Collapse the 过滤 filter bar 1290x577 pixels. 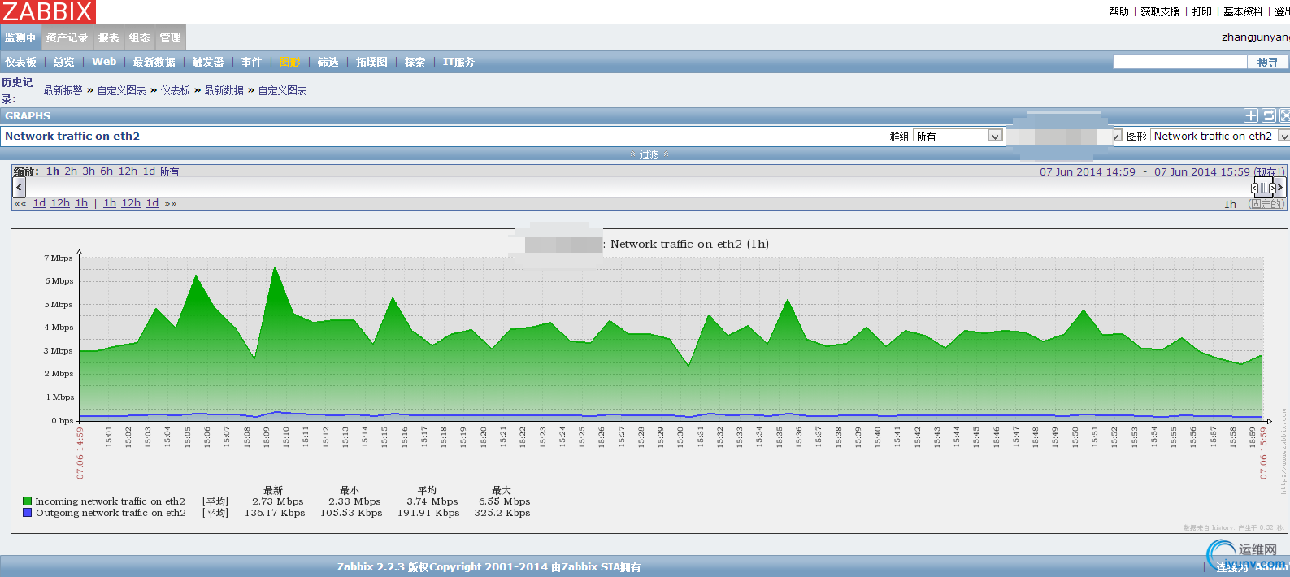(649, 154)
